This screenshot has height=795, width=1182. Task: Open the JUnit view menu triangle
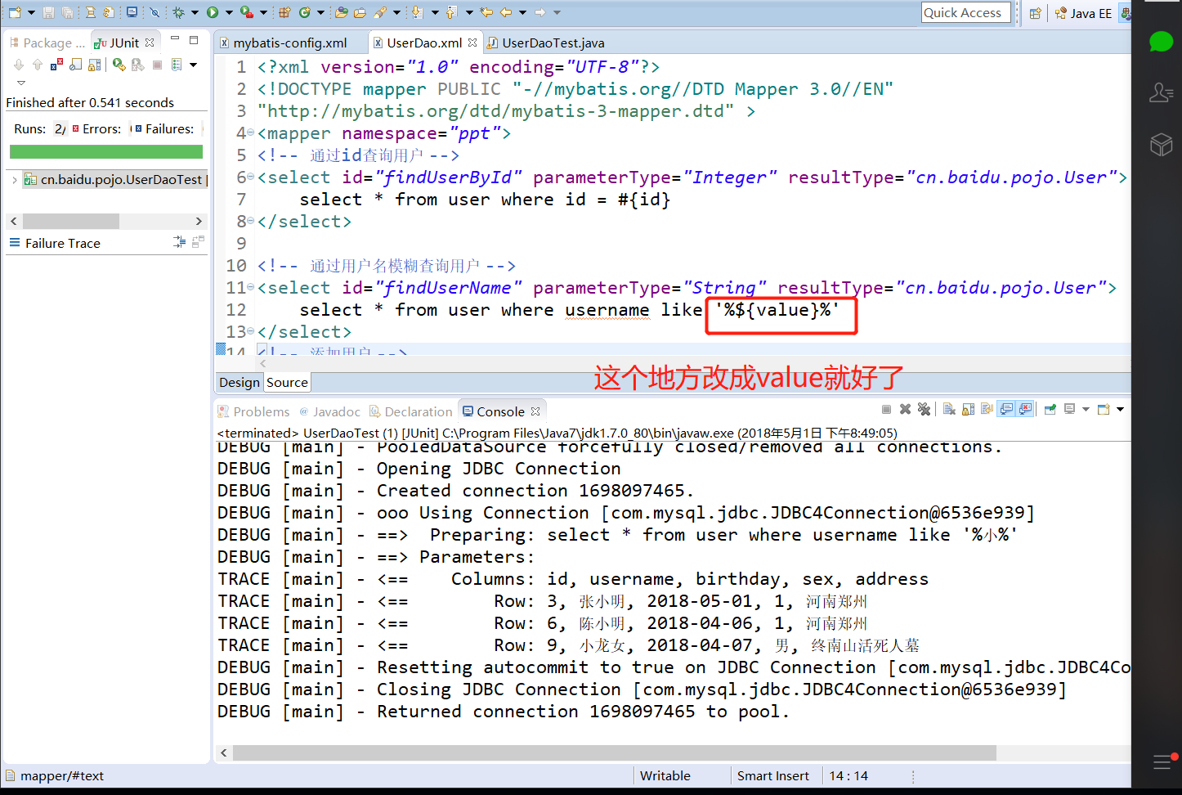(194, 65)
